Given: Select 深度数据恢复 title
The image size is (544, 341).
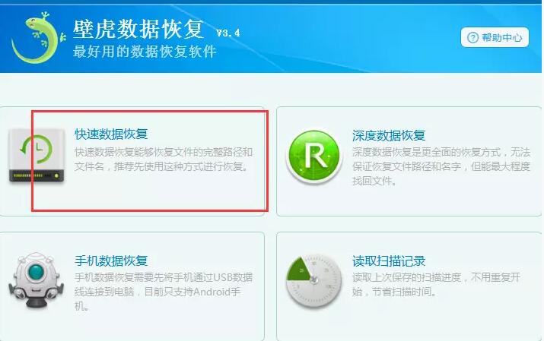Looking at the screenshot, I should click(389, 135).
